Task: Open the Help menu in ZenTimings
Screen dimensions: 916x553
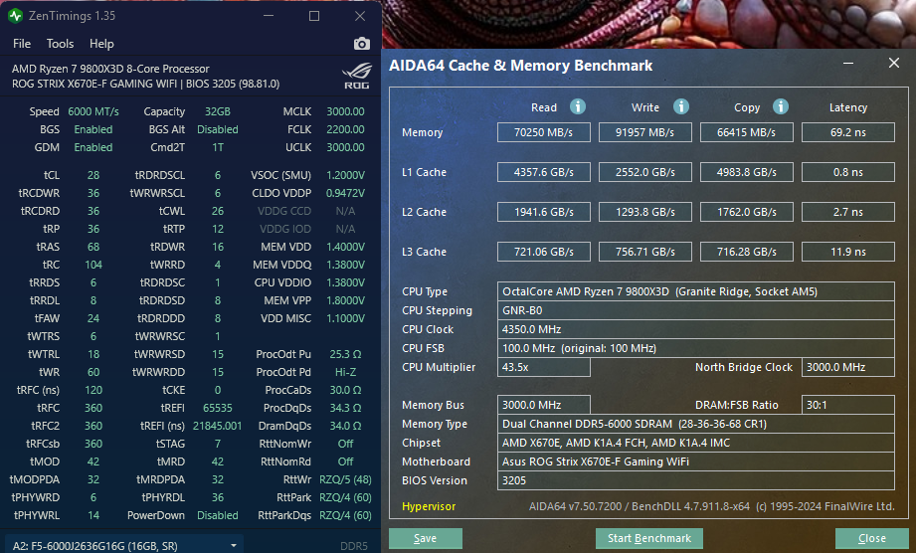Action: click(101, 44)
